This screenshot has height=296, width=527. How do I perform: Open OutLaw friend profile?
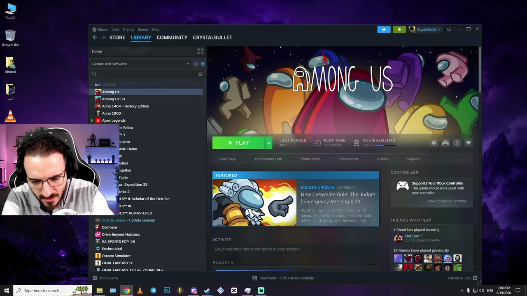(x=412, y=236)
